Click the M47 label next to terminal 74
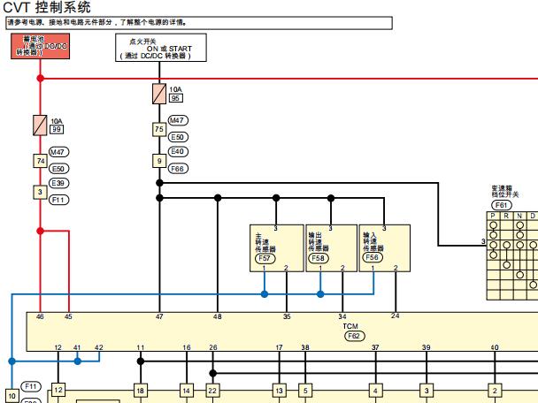Viewport: 538px width, 403px height. pos(58,152)
